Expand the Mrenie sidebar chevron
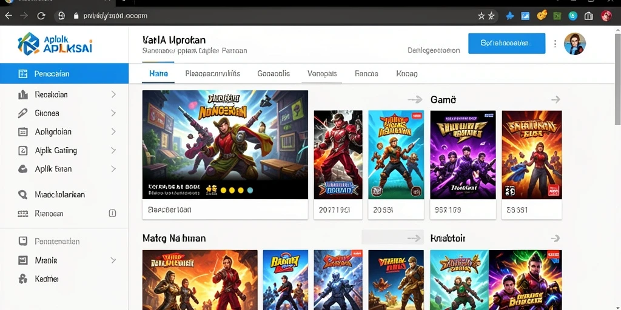This screenshot has width=621, height=310. pos(113,260)
